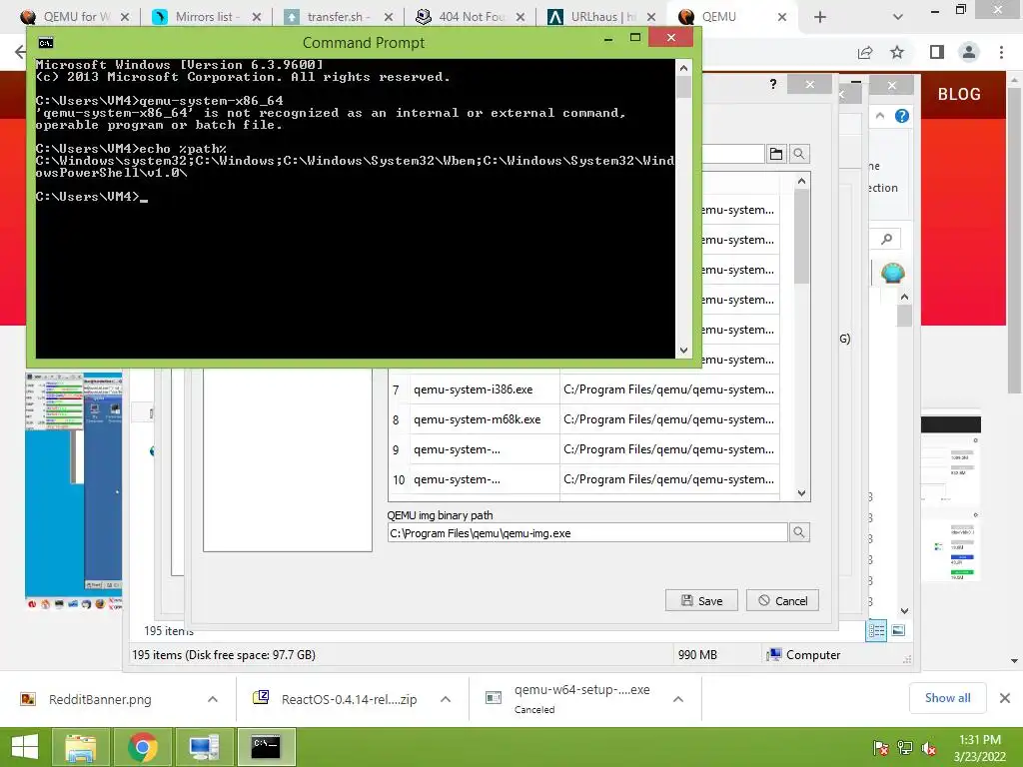Click the muted volume tray icon
The width and height of the screenshot is (1023, 767).
pyautogui.click(x=928, y=749)
